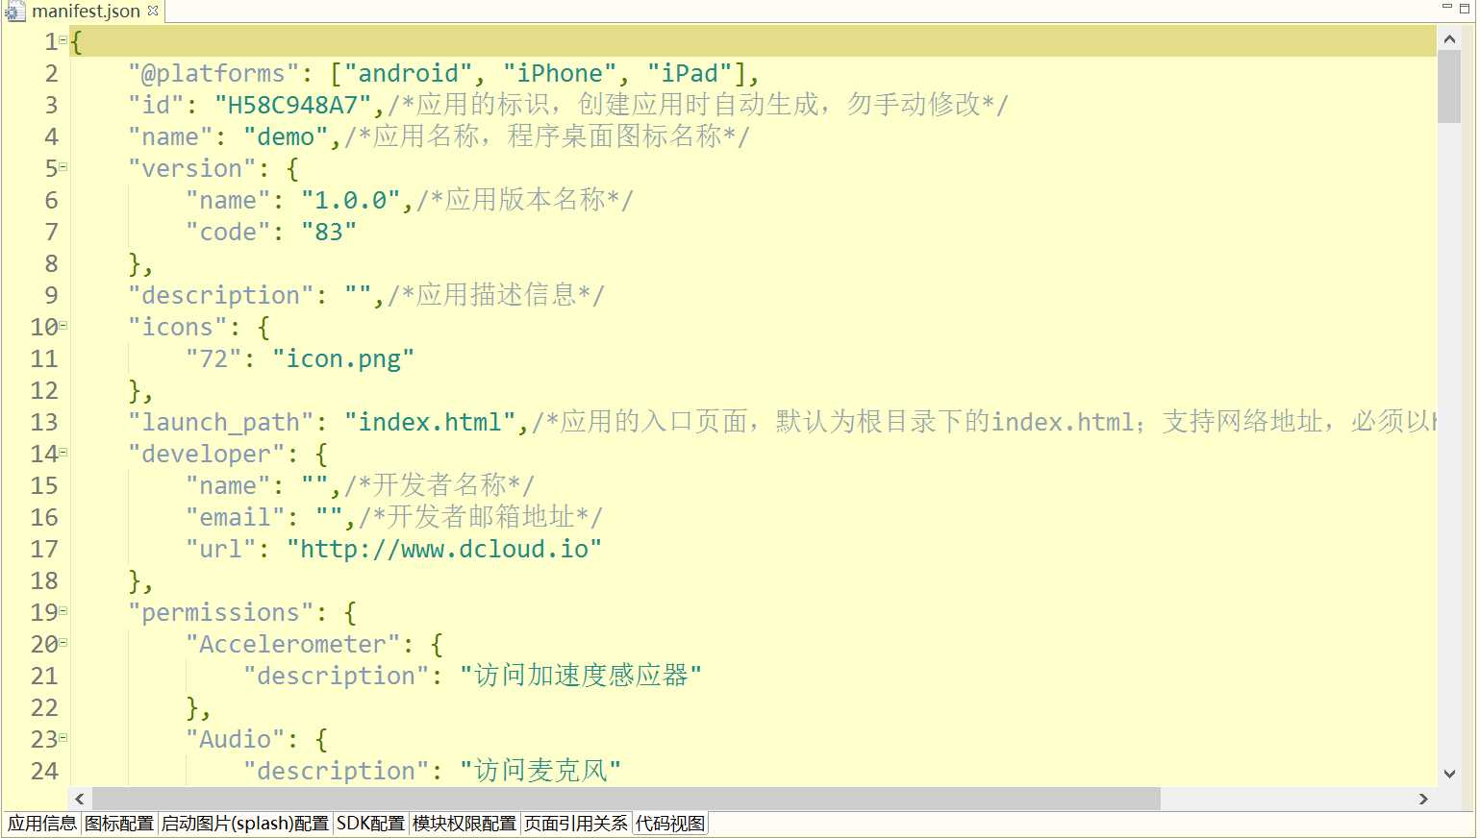
Task: Collapse the "Accelerometer" block fold marker
Action: [63, 643]
